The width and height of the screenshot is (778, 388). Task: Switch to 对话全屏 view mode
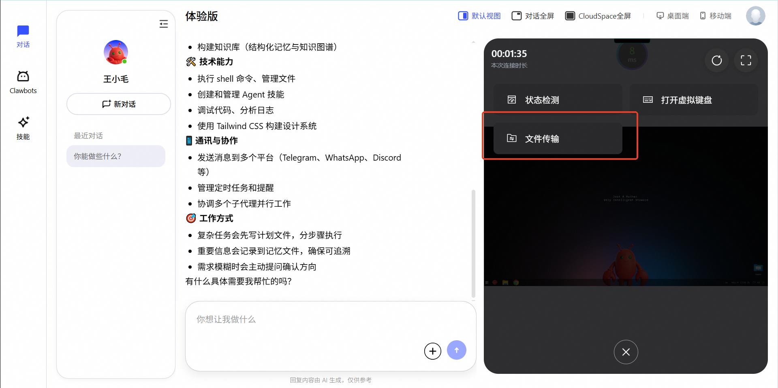coord(533,16)
